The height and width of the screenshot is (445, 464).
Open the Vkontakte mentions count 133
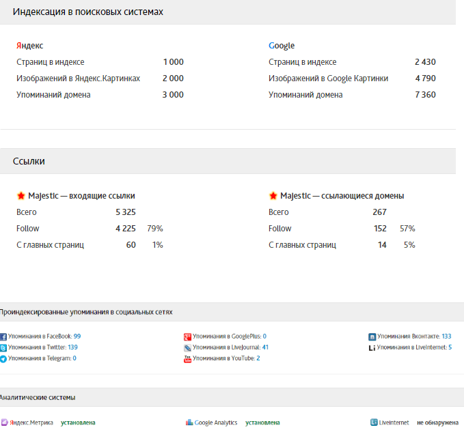(x=446, y=336)
